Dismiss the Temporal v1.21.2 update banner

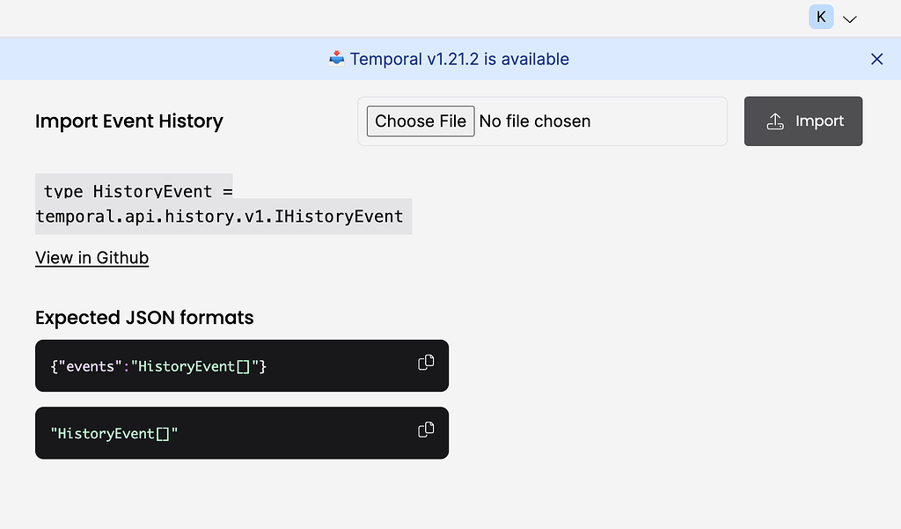click(876, 59)
